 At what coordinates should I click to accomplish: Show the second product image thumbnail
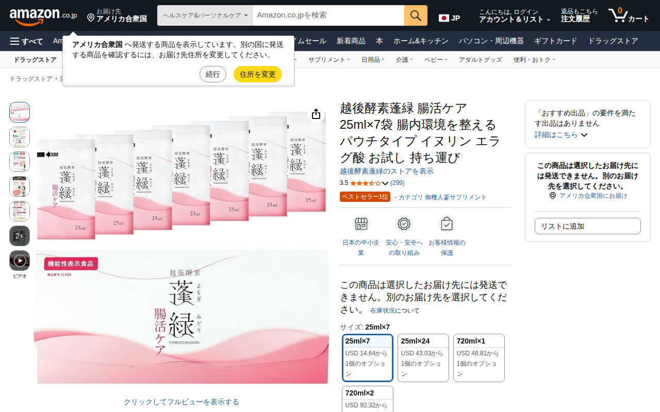coord(20,137)
